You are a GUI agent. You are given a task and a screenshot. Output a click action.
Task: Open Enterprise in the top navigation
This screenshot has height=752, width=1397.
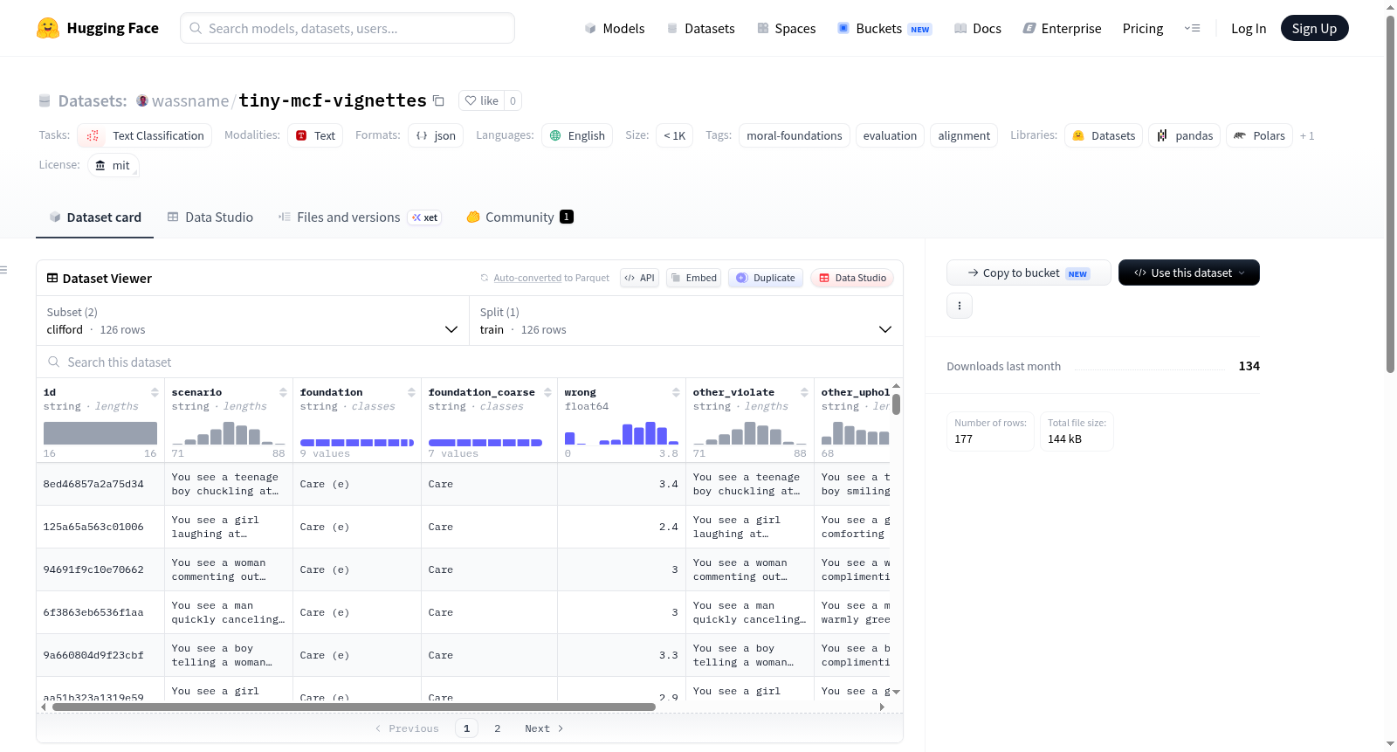(1063, 28)
